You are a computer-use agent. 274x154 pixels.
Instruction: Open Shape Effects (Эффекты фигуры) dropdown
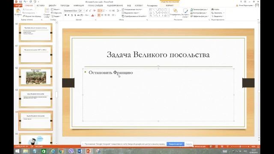point(200,16)
